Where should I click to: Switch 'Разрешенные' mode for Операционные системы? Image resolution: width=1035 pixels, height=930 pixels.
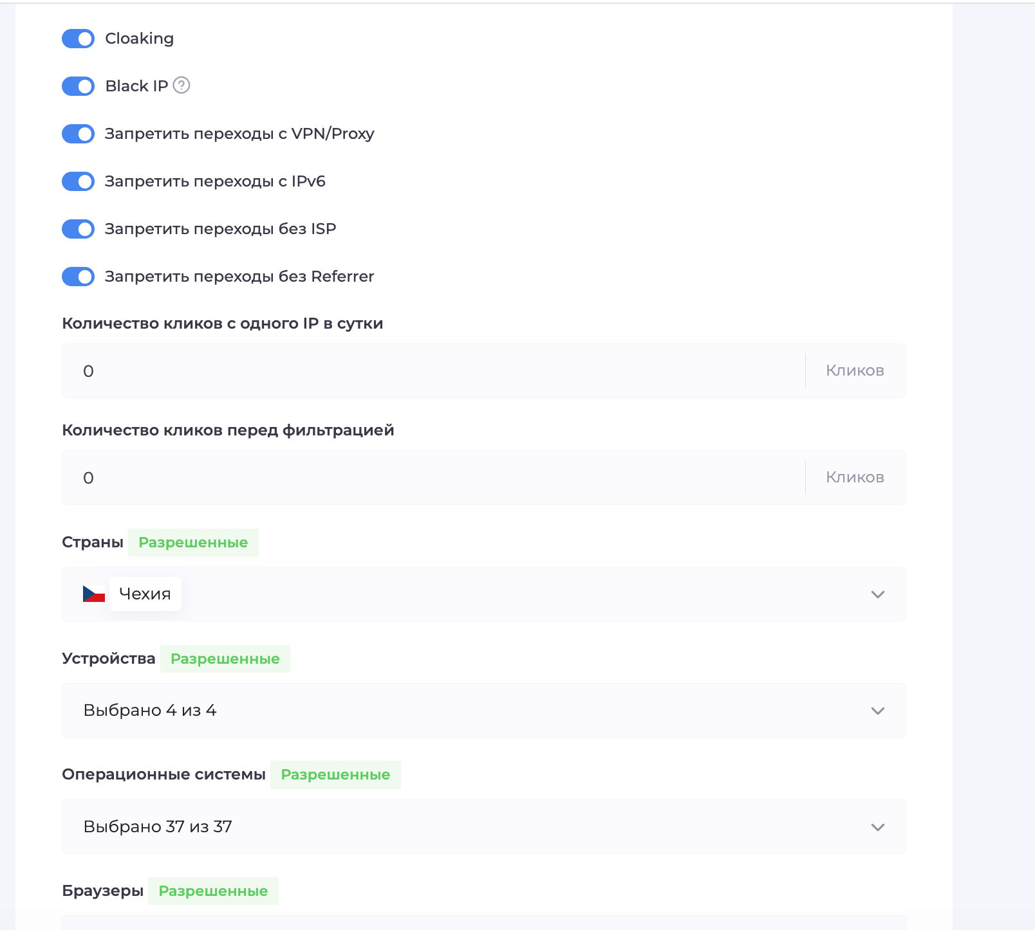(x=335, y=774)
